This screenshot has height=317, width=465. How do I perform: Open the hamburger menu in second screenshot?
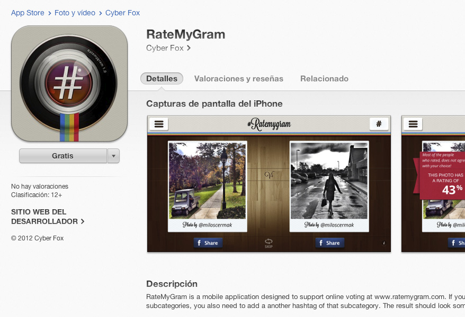coord(413,124)
